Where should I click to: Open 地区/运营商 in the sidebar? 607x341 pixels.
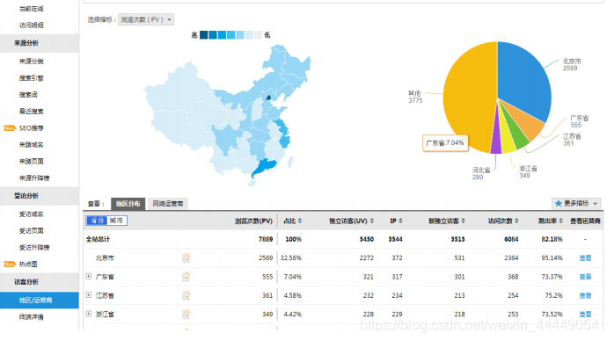(39, 300)
